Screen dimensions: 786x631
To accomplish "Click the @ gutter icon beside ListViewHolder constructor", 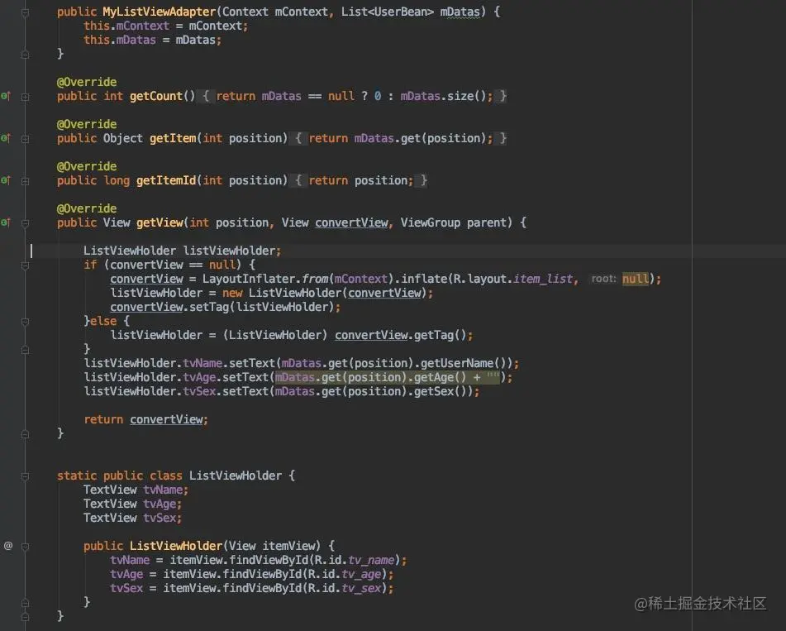I will coord(8,546).
